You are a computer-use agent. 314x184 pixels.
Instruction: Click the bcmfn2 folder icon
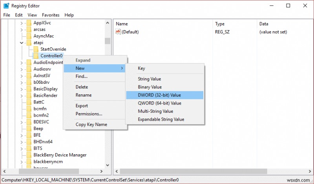pos(29,115)
